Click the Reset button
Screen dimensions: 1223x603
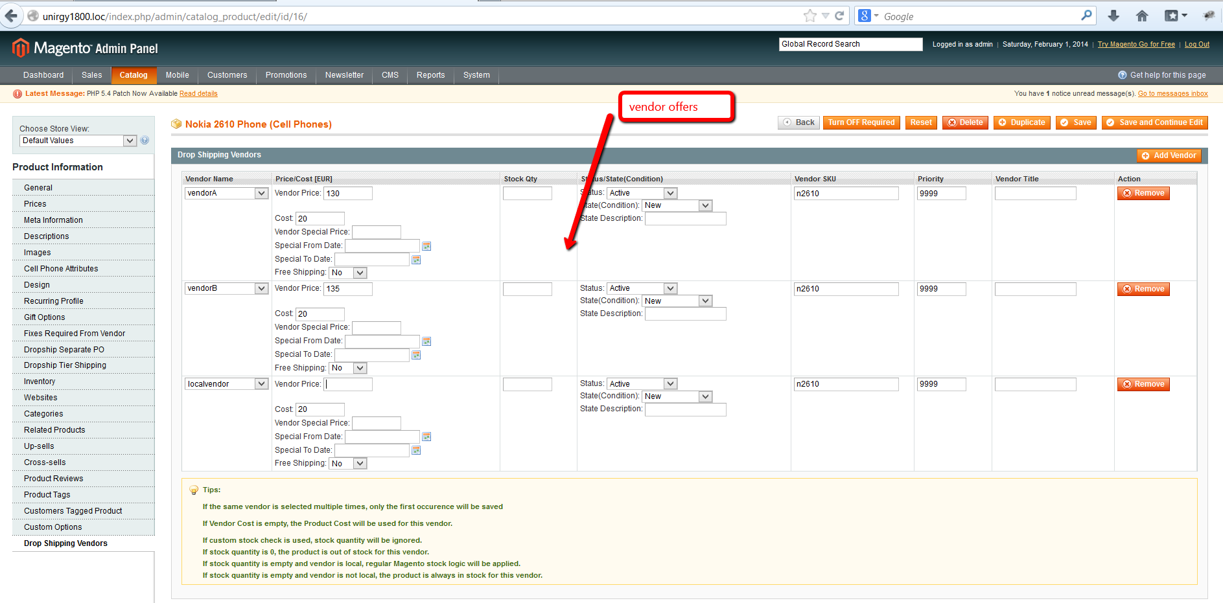pos(921,122)
